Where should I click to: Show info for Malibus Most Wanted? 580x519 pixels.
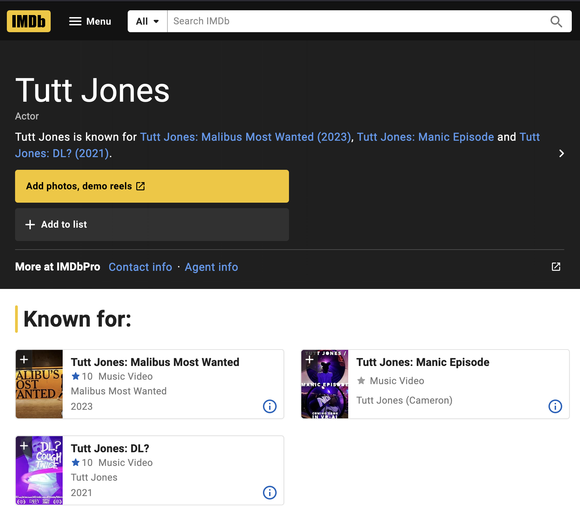(x=269, y=406)
